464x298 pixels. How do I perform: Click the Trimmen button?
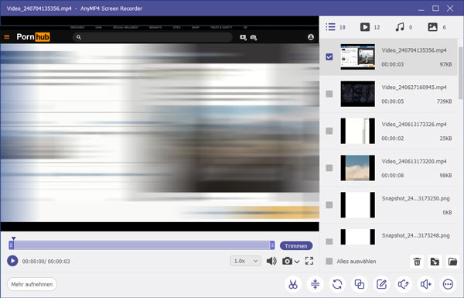pos(296,246)
